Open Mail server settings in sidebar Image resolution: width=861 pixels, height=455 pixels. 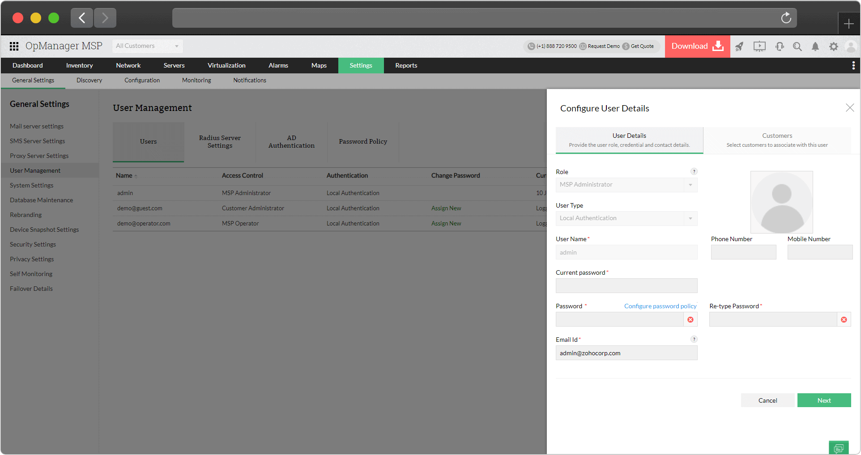(37, 127)
